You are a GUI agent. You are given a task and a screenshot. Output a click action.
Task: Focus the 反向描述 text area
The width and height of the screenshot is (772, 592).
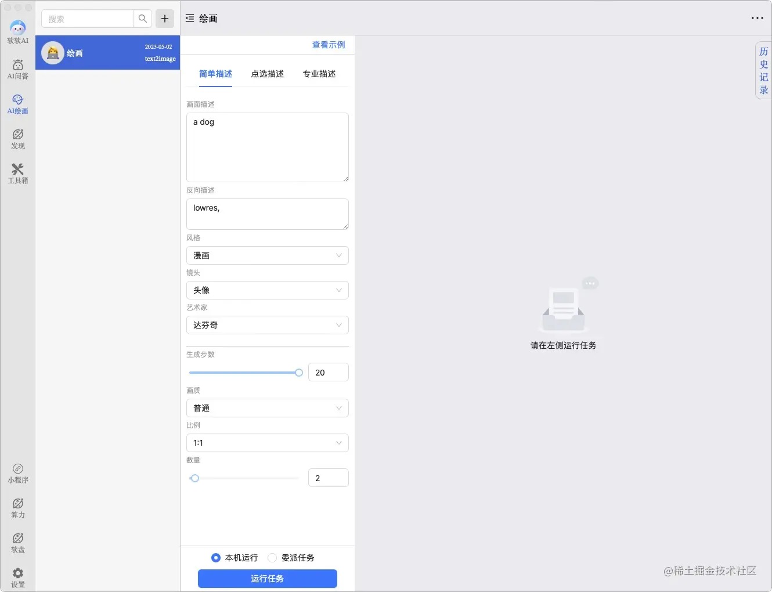tap(268, 214)
